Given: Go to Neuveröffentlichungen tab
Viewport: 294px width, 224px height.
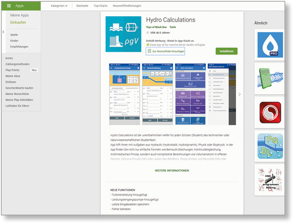Looking at the screenshot, I should 127,6.
